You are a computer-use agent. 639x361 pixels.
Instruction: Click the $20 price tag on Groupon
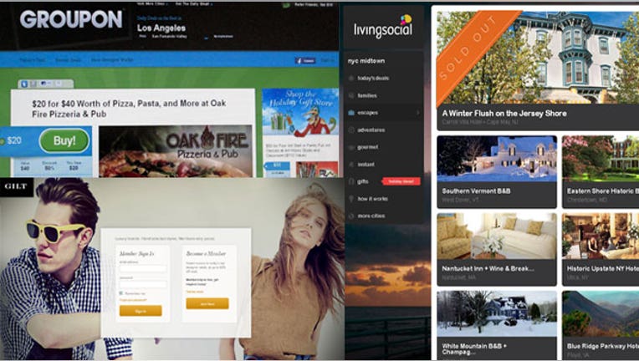[14, 141]
